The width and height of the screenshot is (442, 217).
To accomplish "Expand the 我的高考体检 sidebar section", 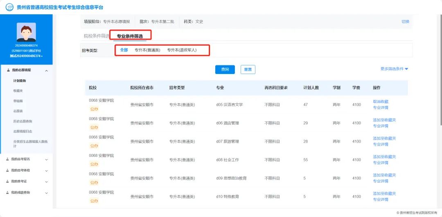I will click(46, 170).
